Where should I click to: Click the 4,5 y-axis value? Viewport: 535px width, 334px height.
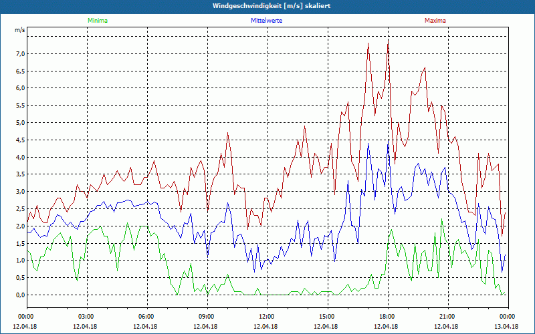click(x=20, y=140)
